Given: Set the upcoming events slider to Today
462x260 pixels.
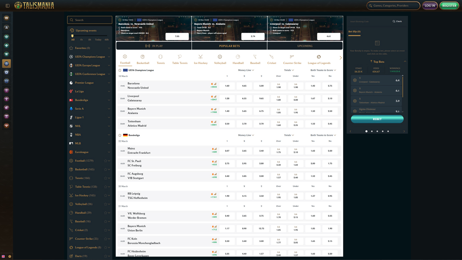Looking at the screenshot, I should click(98, 40).
